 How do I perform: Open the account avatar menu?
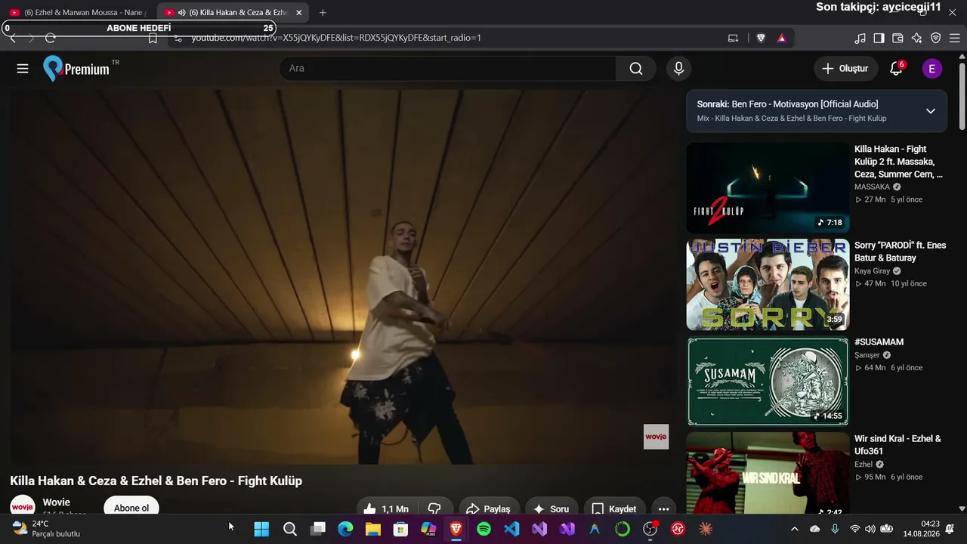[x=931, y=69]
